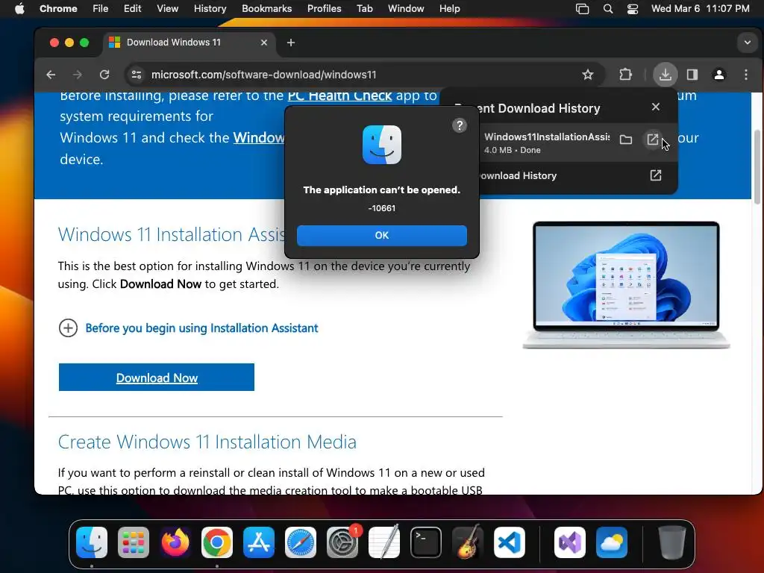The width and height of the screenshot is (764, 573).
Task: Open the cloud weather app in Dock
Action: click(x=612, y=542)
